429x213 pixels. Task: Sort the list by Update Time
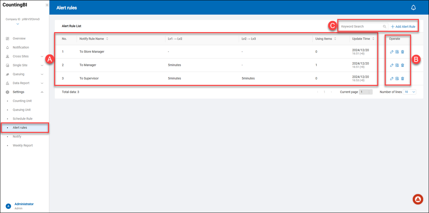point(373,39)
